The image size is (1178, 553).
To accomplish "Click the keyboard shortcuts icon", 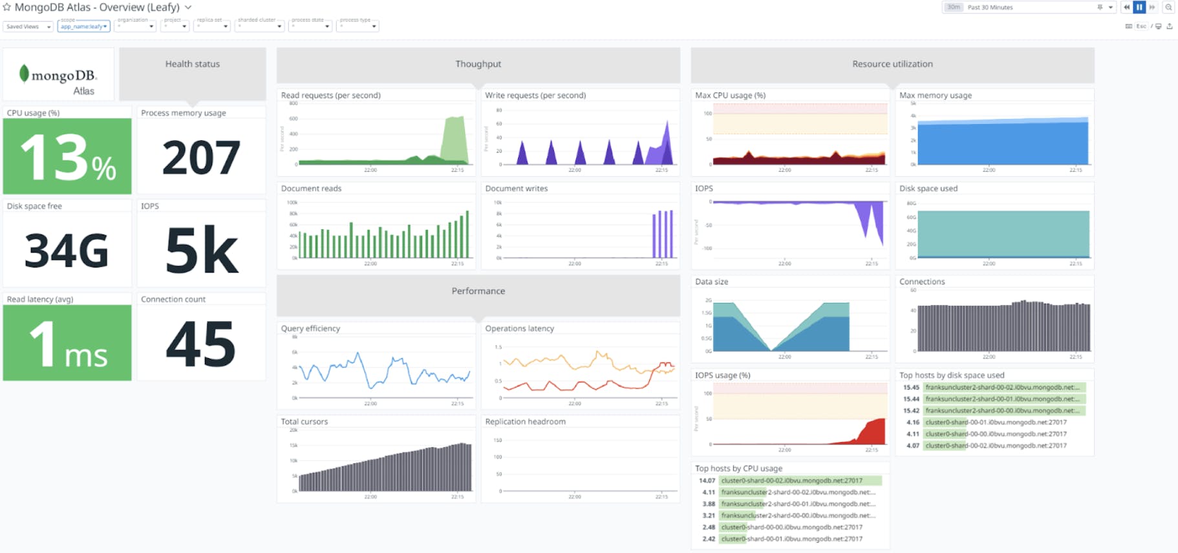I will [1129, 26].
